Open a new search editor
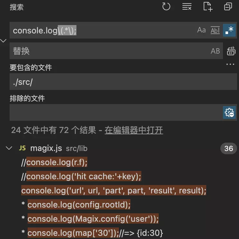 [x=208, y=6]
